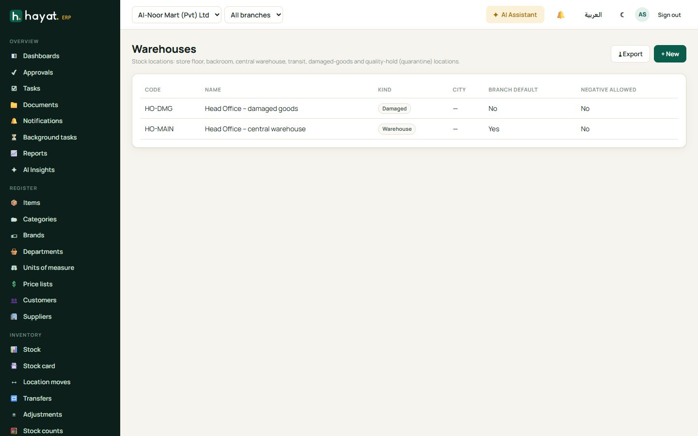Click the Customers people icon
698x436 pixels.
[x=14, y=300]
